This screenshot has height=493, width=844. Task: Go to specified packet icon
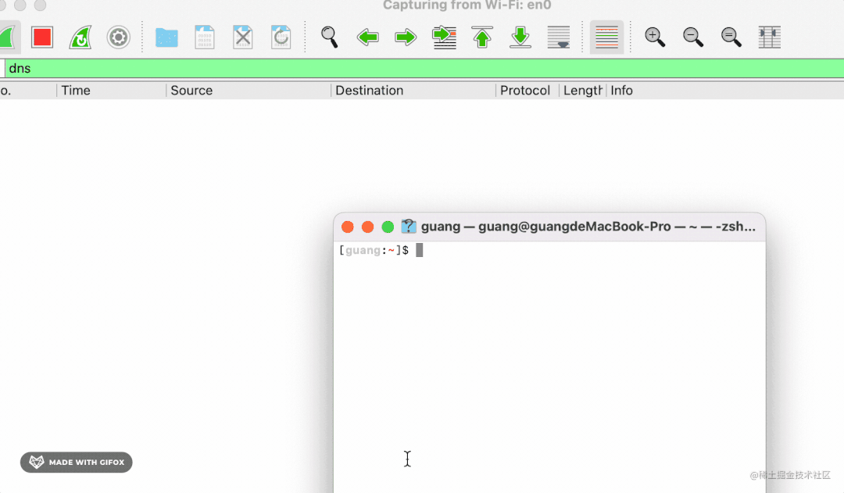click(445, 38)
